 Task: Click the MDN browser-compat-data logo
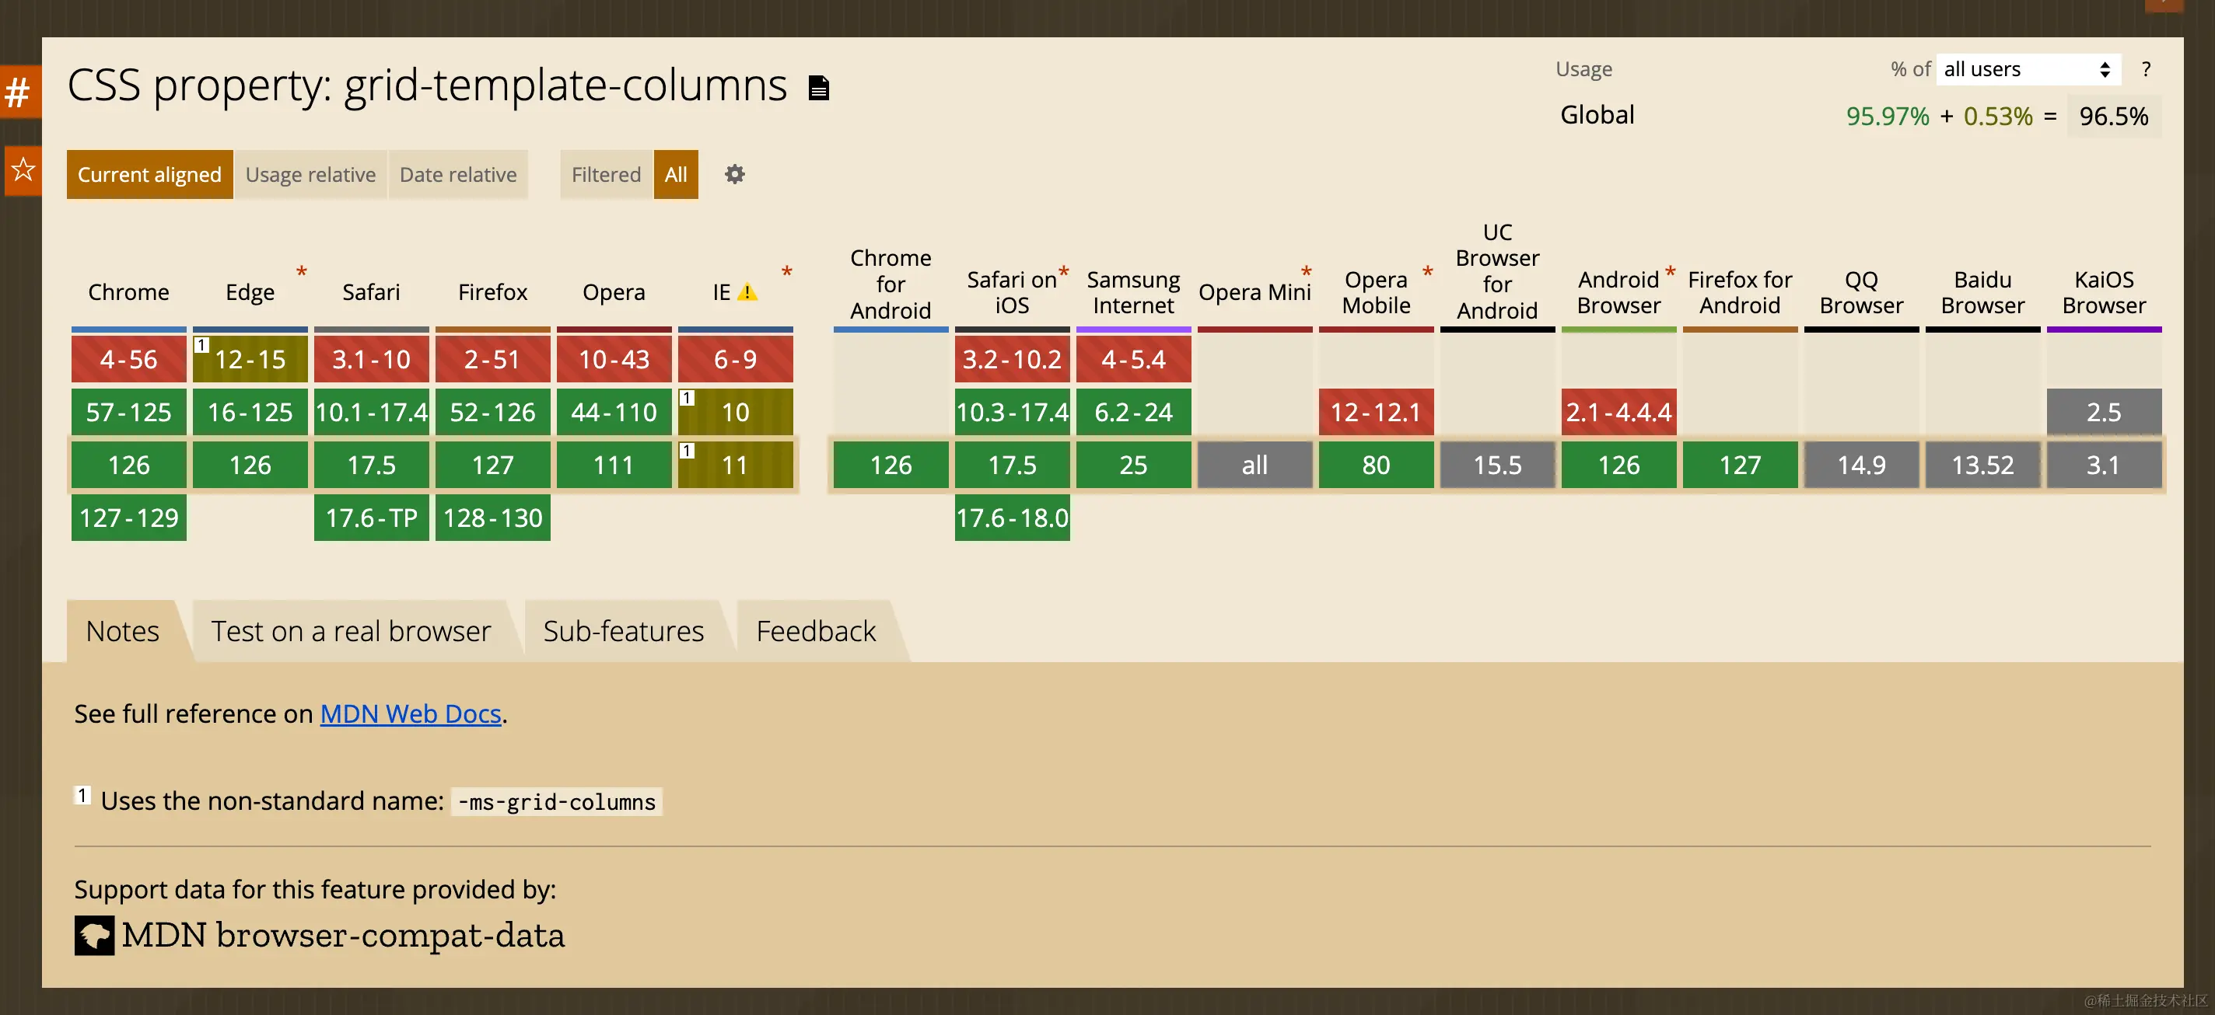click(x=95, y=934)
